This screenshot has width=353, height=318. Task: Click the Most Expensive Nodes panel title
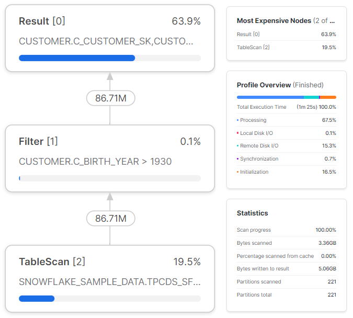286,21
